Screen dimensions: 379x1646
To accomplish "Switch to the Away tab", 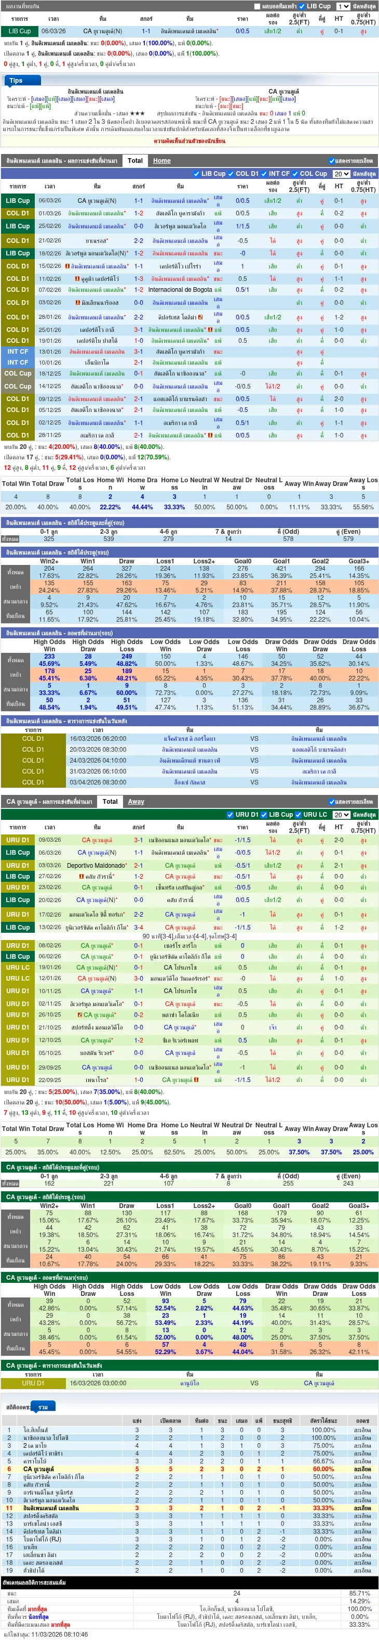I will (x=136, y=801).
